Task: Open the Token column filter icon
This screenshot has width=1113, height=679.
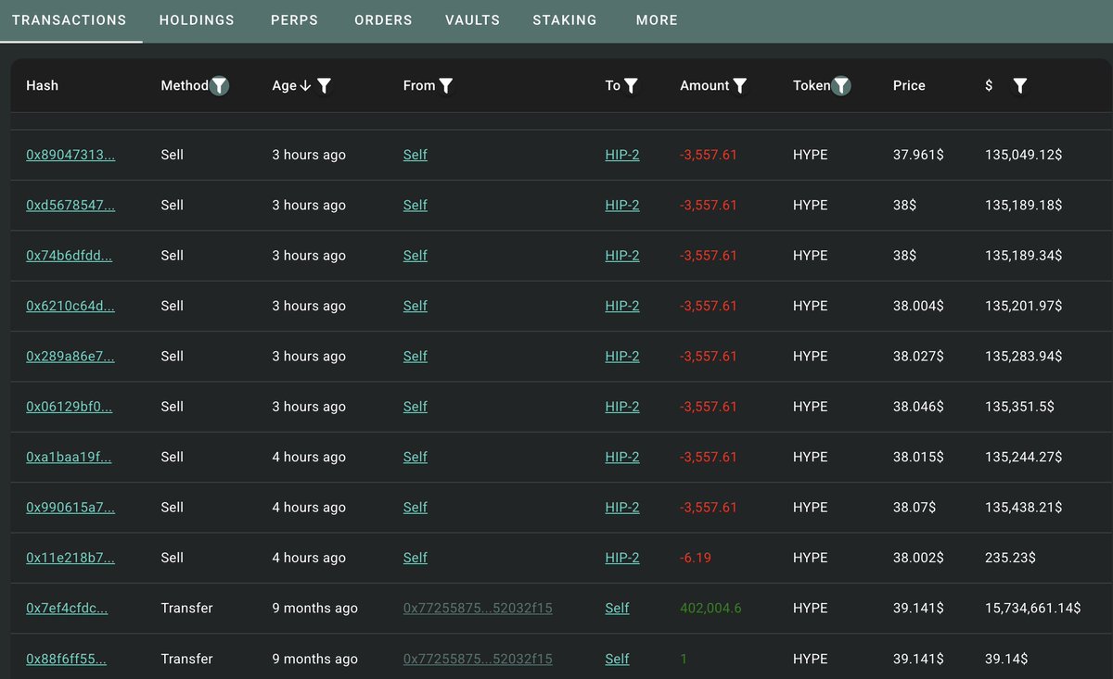Action: tap(840, 86)
